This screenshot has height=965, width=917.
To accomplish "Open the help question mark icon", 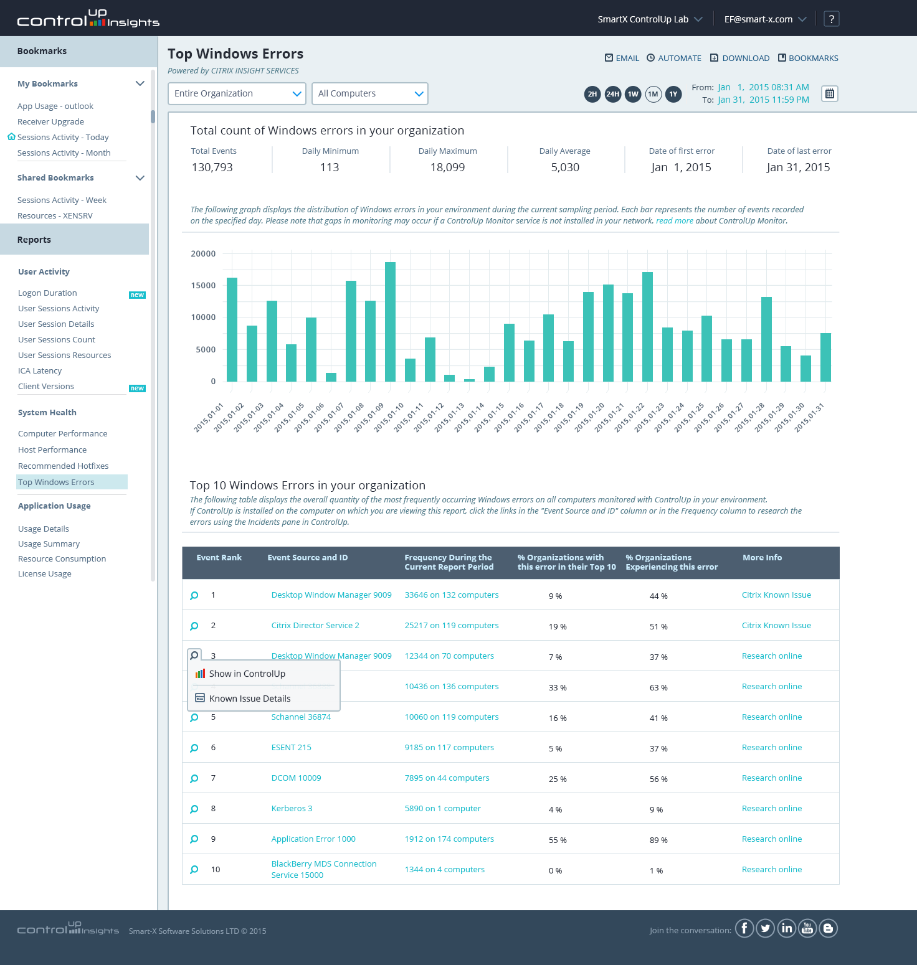I will tap(831, 19).
